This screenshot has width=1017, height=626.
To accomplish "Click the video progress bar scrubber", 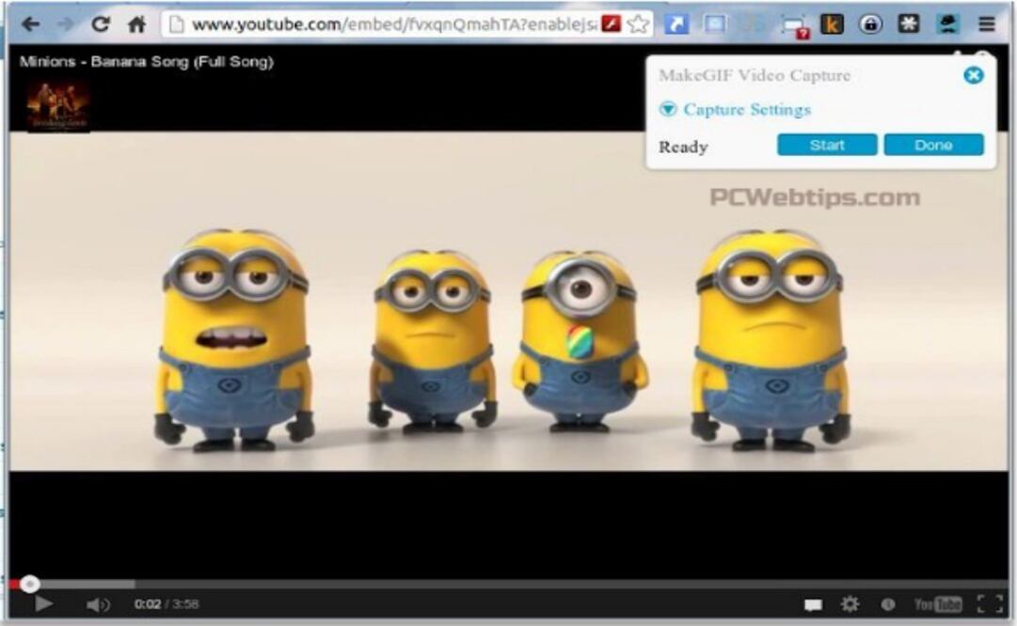I will point(30,584).
